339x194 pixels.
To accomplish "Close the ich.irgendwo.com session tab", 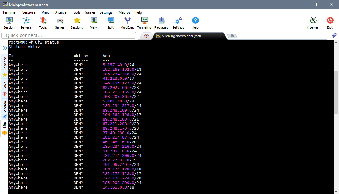I will coord(221,36).
